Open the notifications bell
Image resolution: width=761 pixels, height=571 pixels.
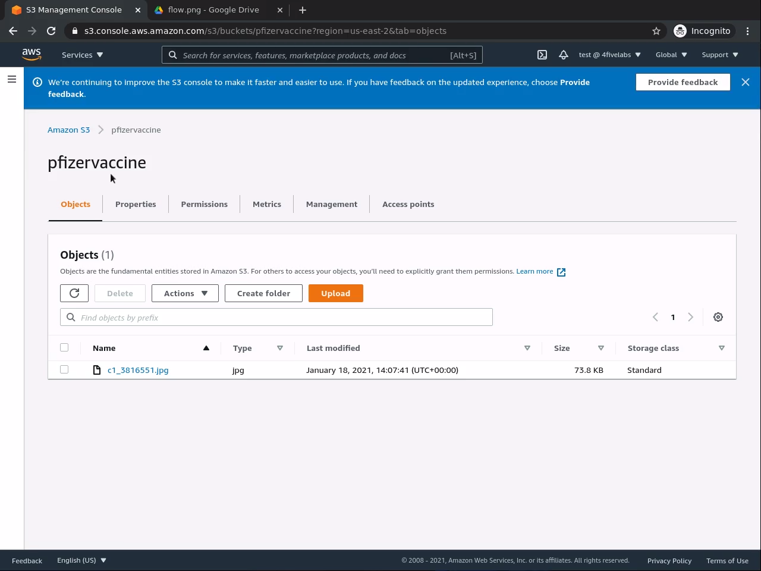pos(564,55)
